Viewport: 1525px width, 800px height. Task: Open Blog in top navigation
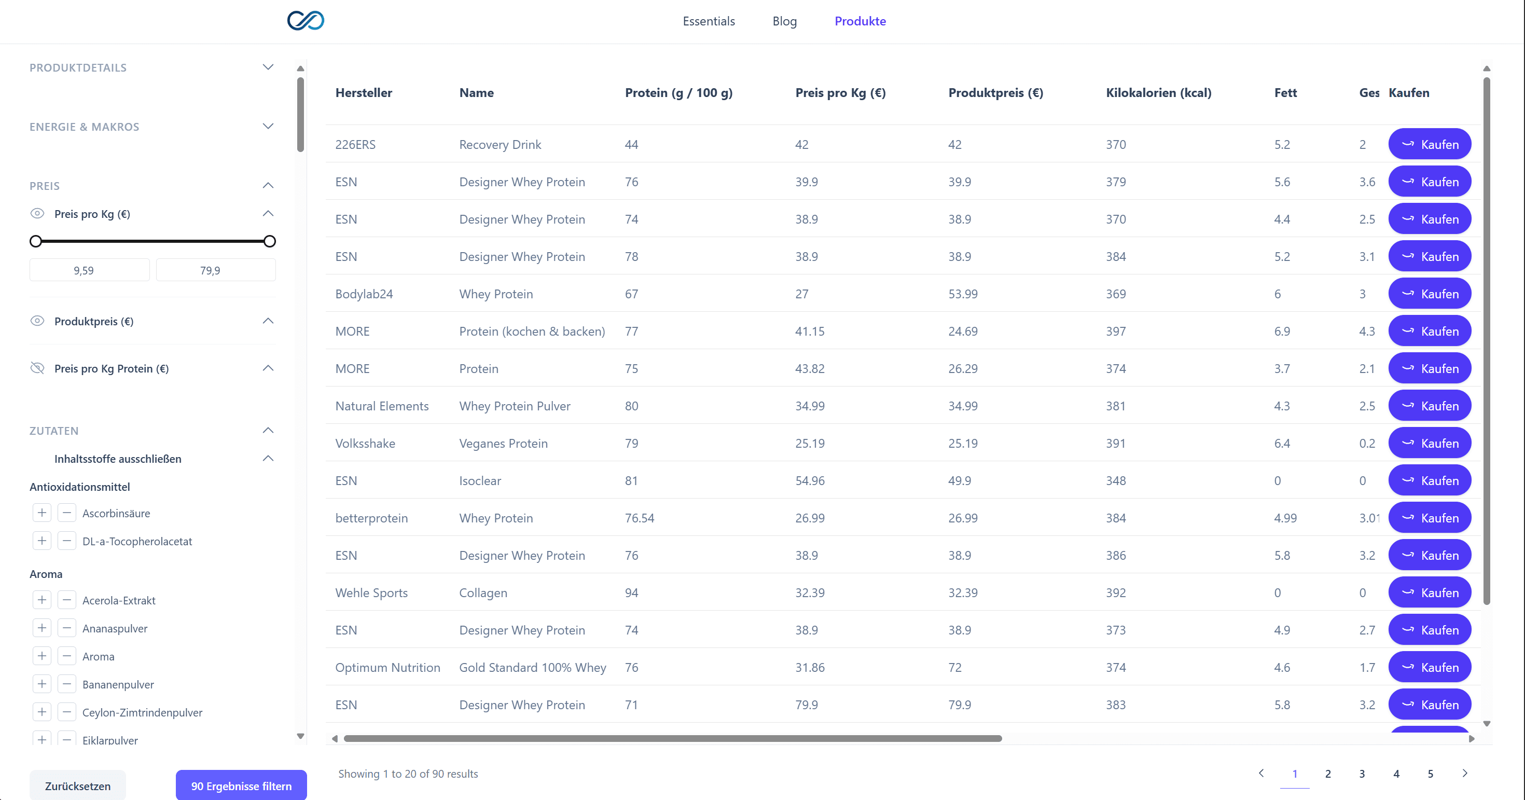pos(784,21)
